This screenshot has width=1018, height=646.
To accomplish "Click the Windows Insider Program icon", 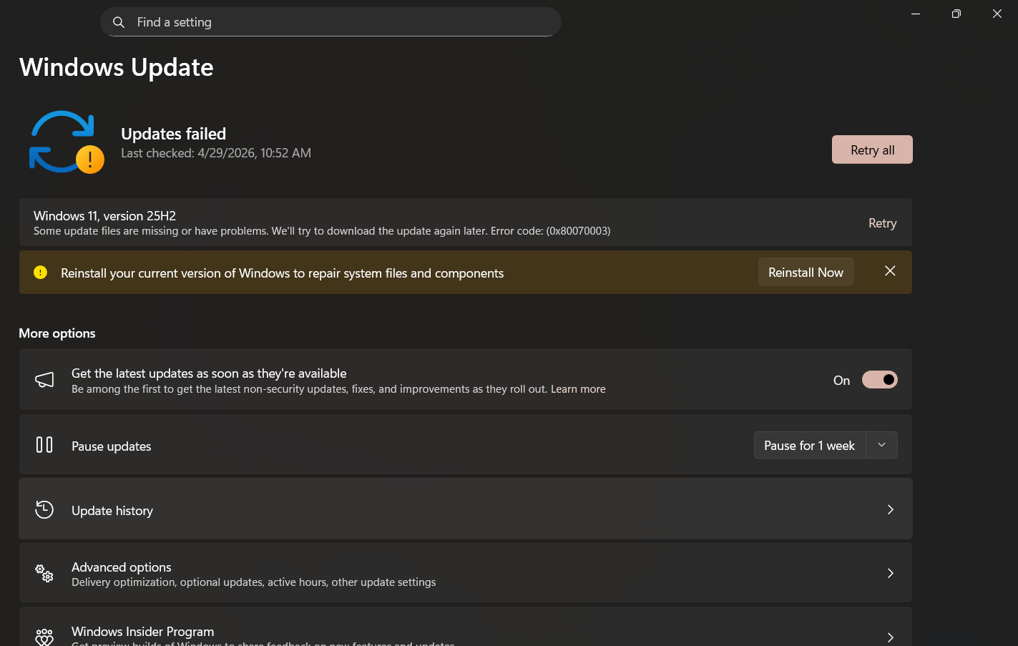I will coord(44,637).
